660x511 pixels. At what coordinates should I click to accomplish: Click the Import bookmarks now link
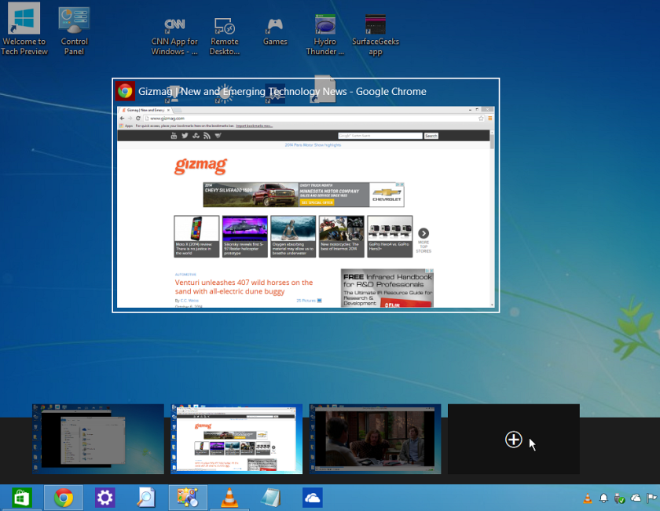point(254,126)
